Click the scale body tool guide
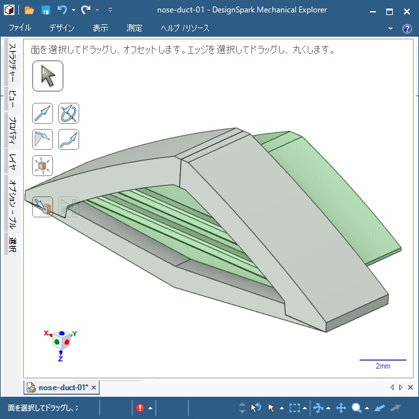Screen dimensions: 419x419 coord(43,166)
